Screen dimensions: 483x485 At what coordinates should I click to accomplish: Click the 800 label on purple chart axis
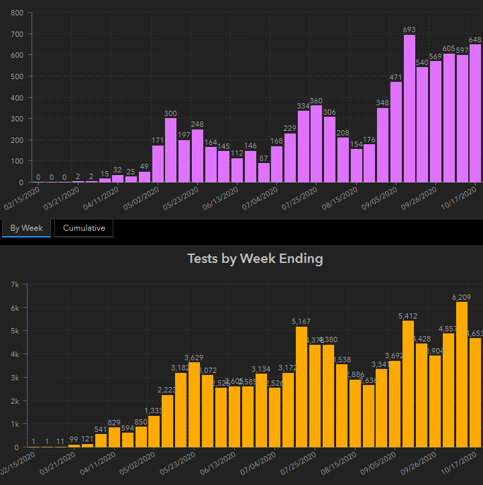coord(17,13)
